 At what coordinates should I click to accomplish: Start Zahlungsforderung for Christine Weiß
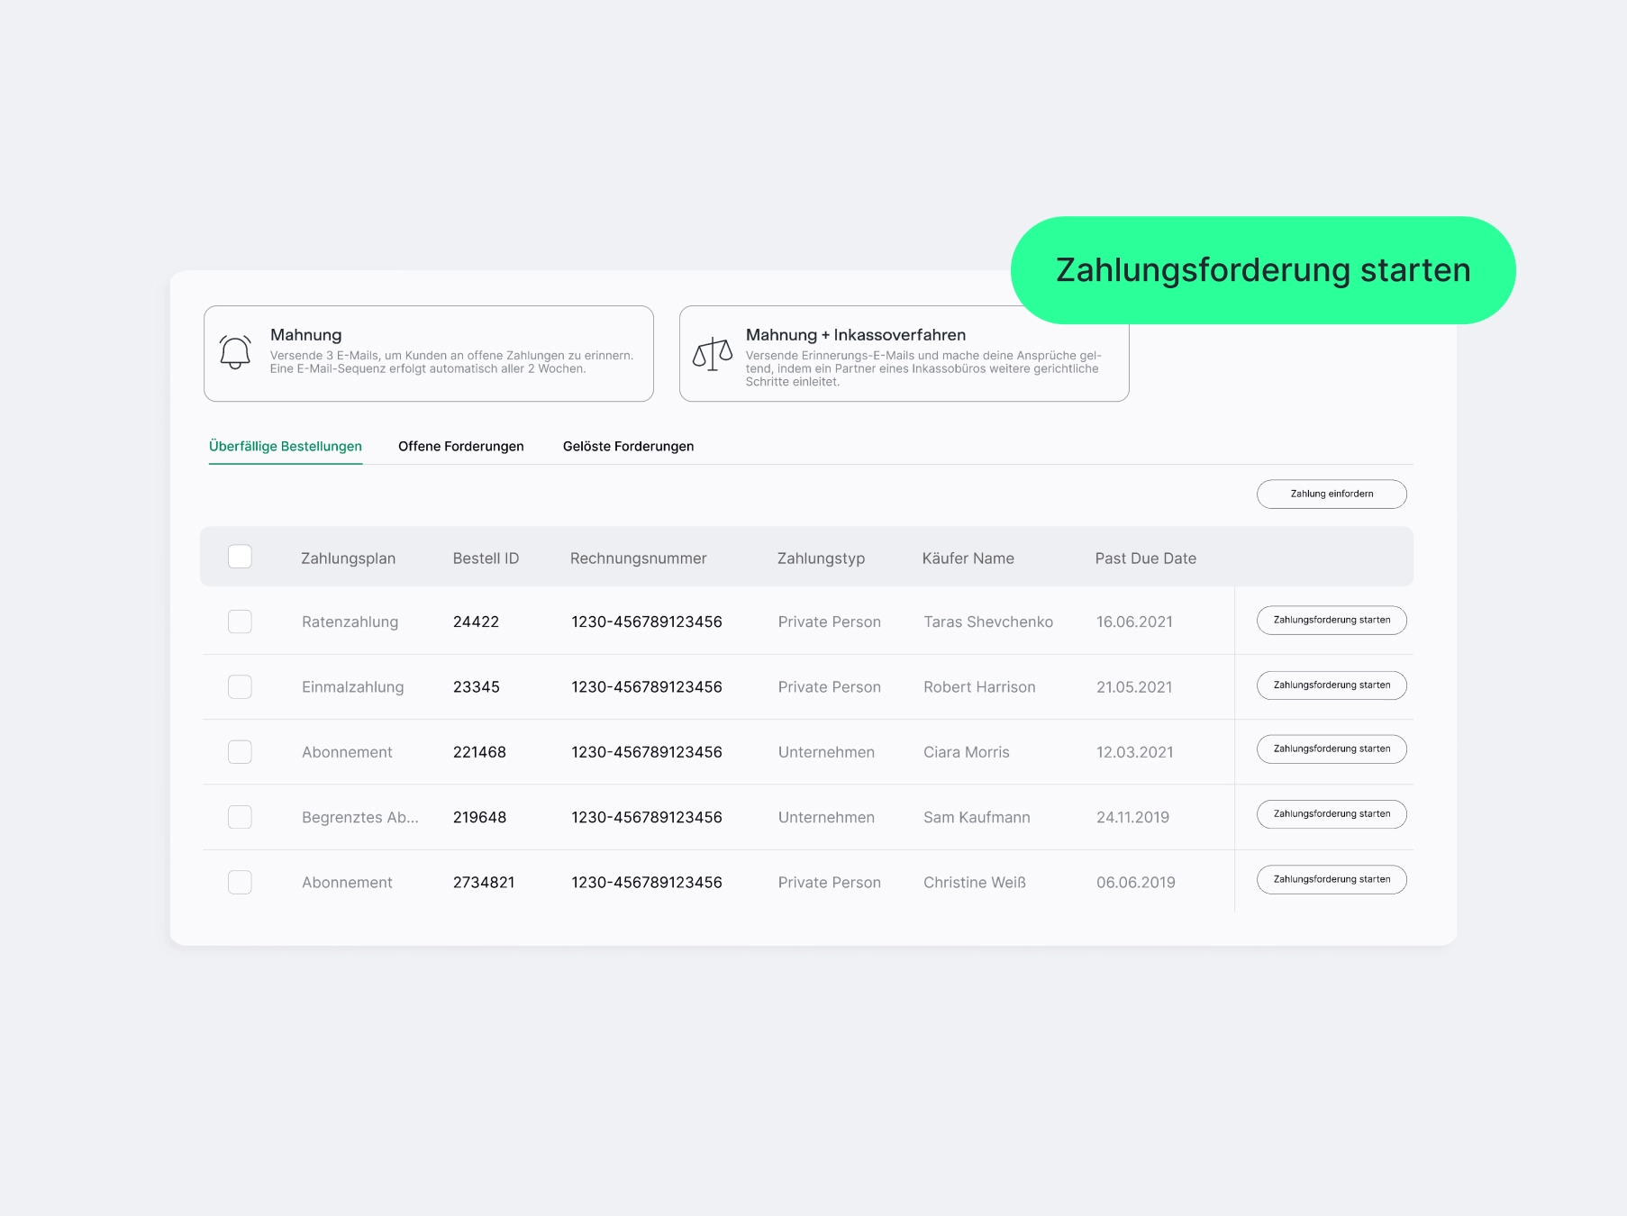coord(1332,879)
